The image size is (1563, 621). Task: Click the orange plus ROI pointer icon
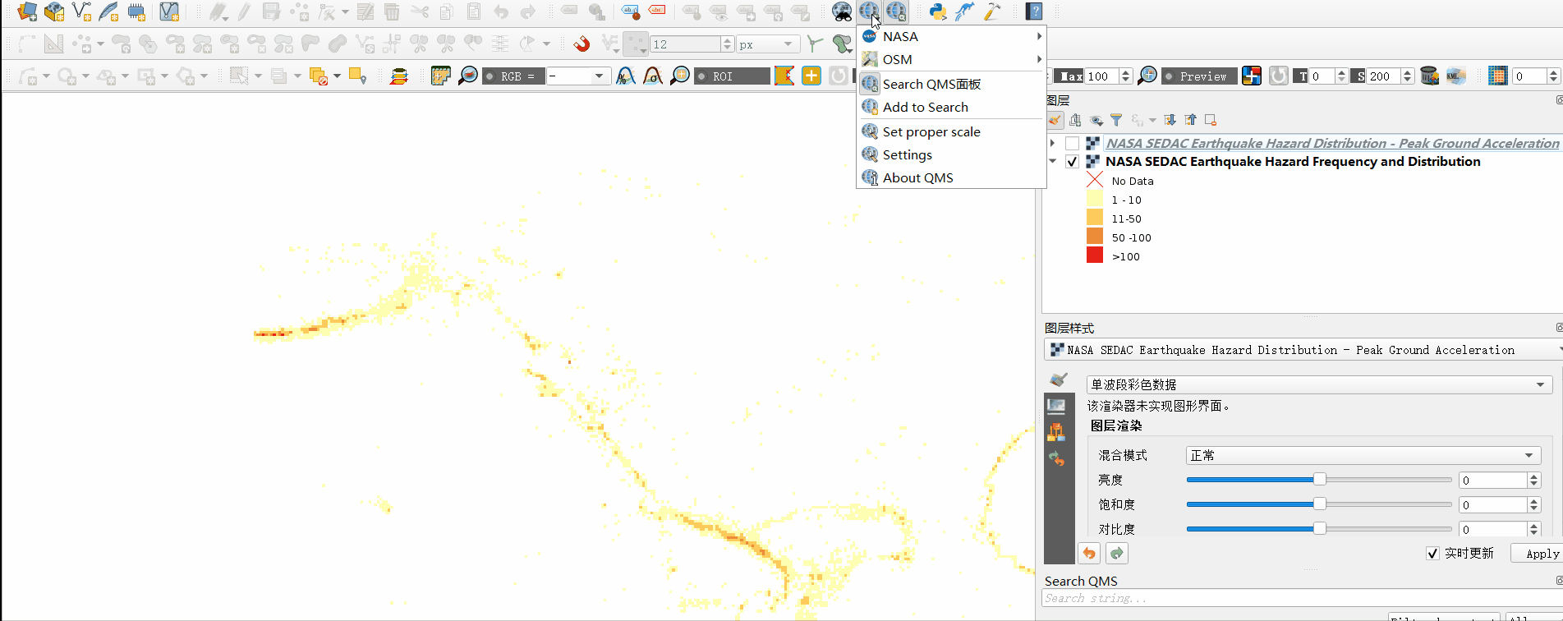click(811, 76)
